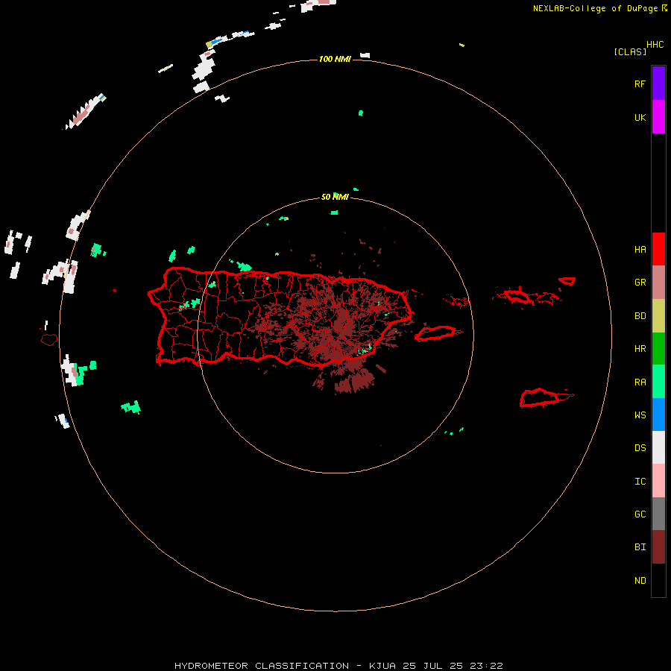
Task: Click the HR dark green legend swatch
Action: [x=658, y=348]
